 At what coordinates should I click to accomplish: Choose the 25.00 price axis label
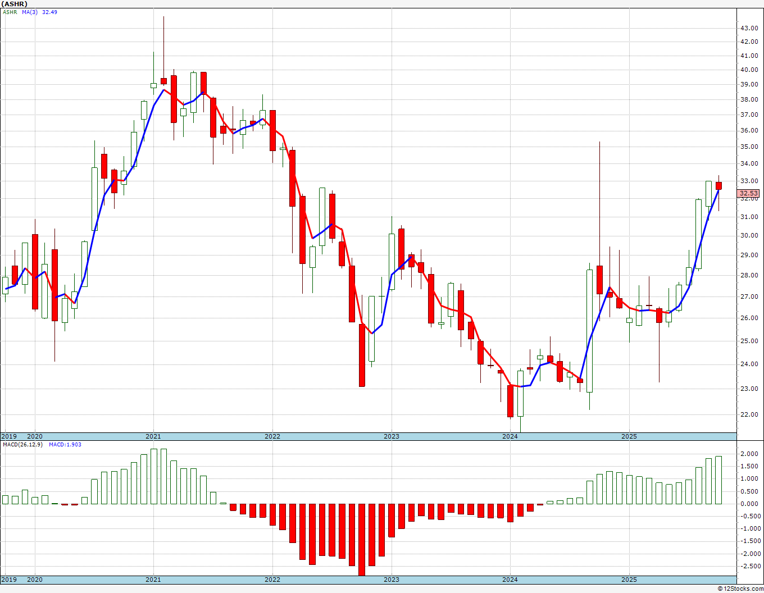pyautogui.click(x=749, y=341)
